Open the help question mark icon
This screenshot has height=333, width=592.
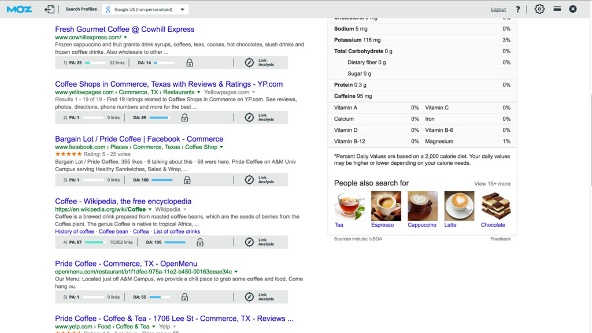[517, 9]
